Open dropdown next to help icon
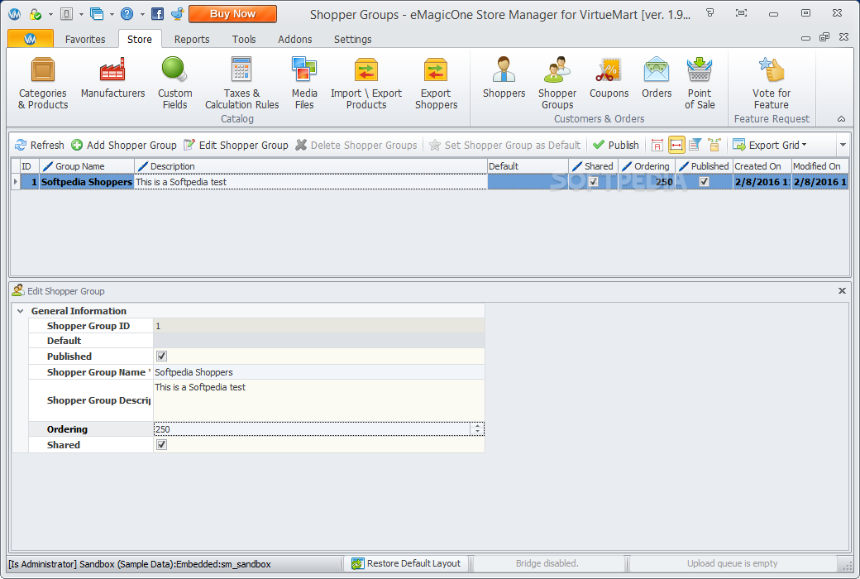 click(142, 14)
